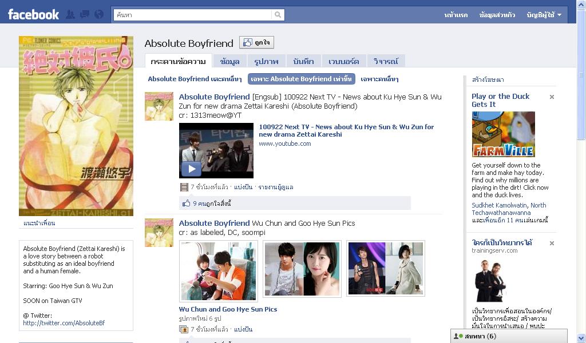Open Sudkhet Kamolwatin profile link
This screenshot has height=343, width=586.
pos(499,205)
